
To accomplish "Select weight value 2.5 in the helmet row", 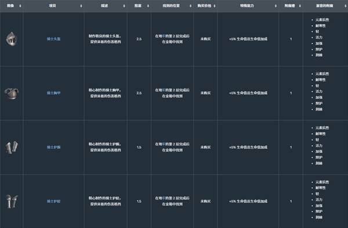I will 139,39.
